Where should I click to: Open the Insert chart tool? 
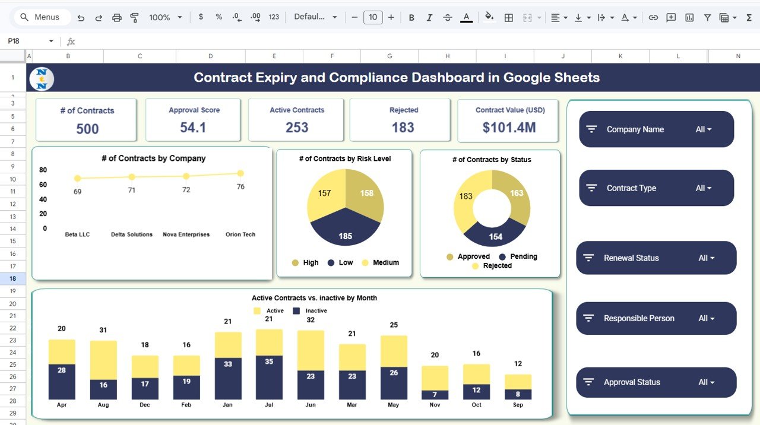pyautogui.click(x=689, y=17)
